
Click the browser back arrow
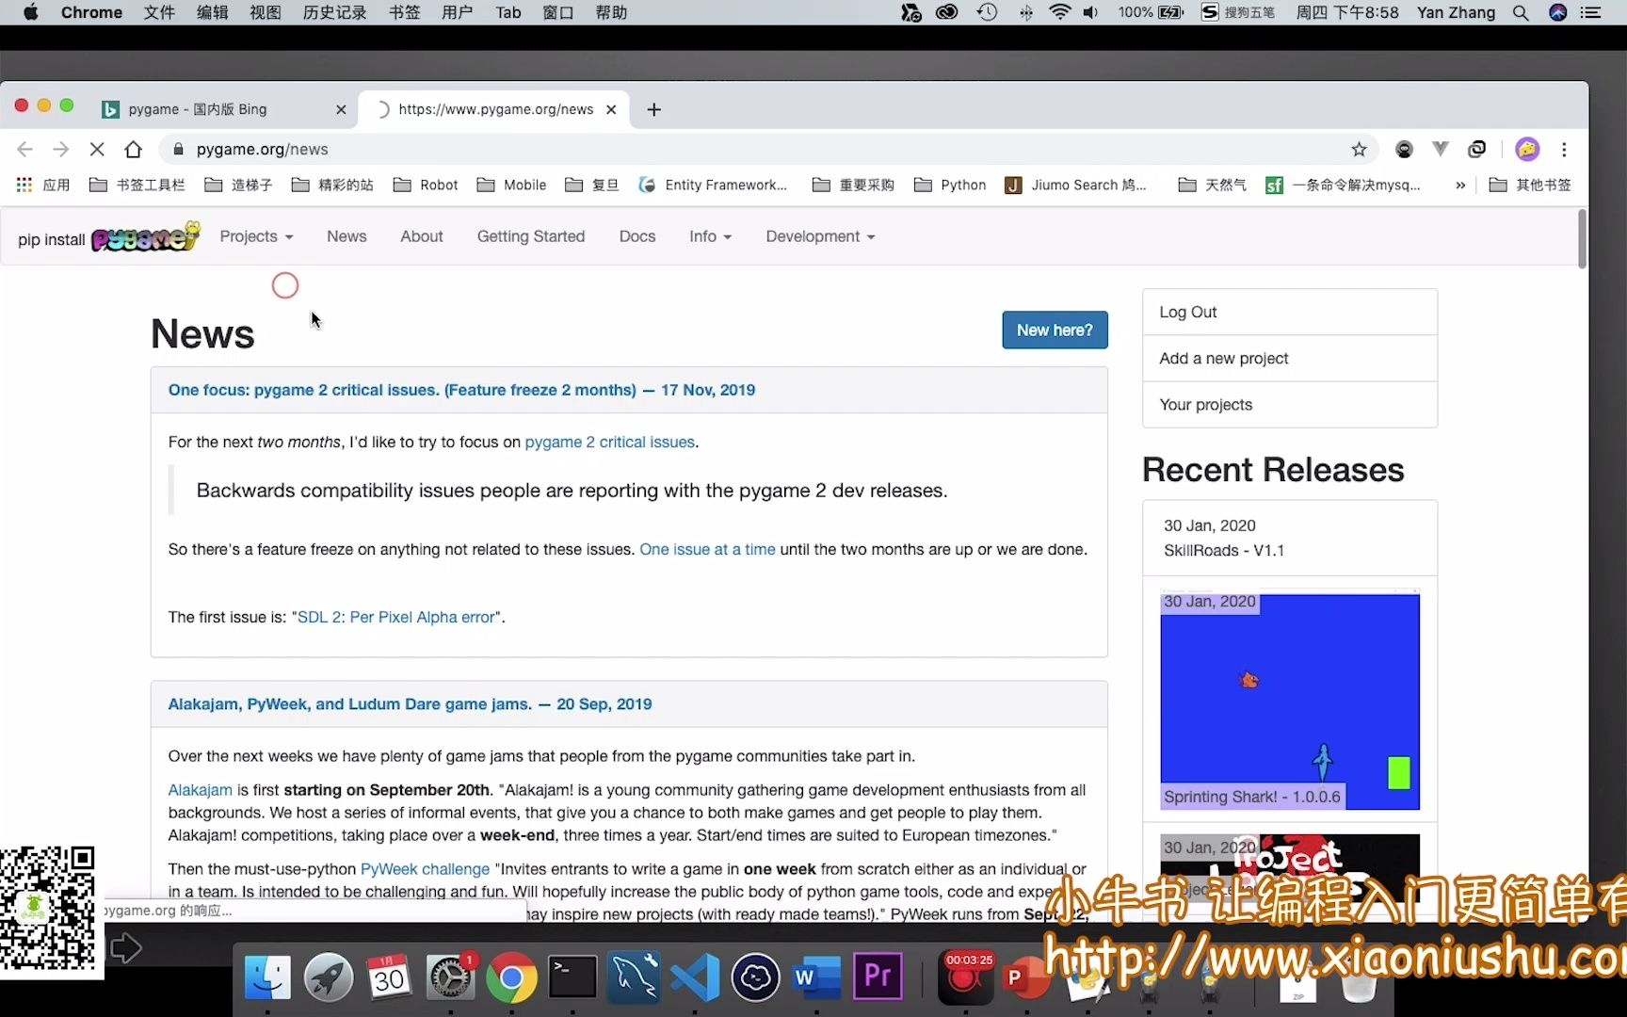[25, 149]
